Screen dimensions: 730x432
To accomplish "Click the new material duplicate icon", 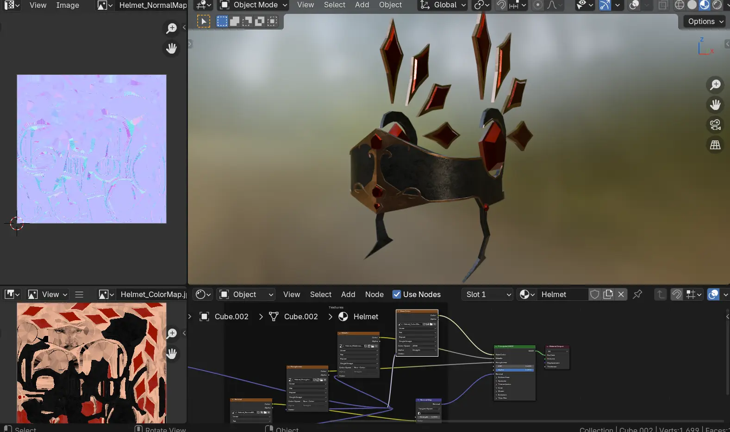I will pos(608,294).
